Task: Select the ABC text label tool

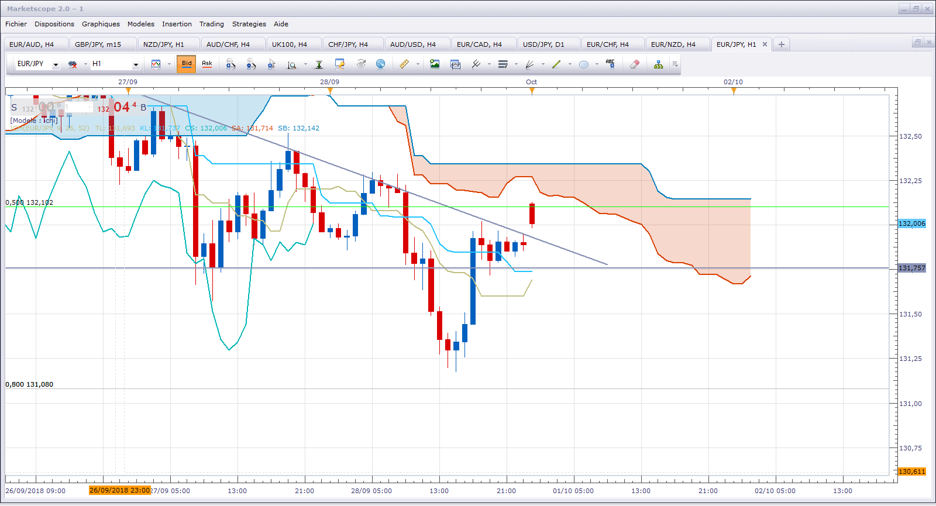Action: point(610,64)
